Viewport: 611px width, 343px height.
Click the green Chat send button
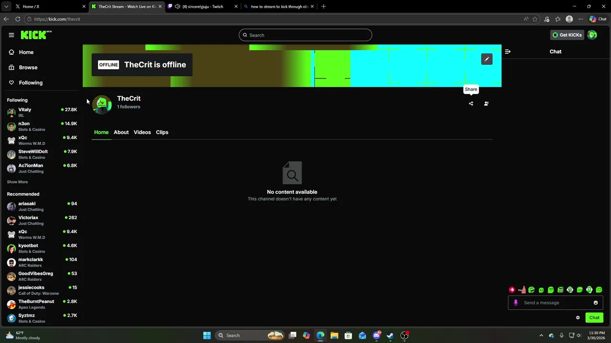click(x=594, y=318)
